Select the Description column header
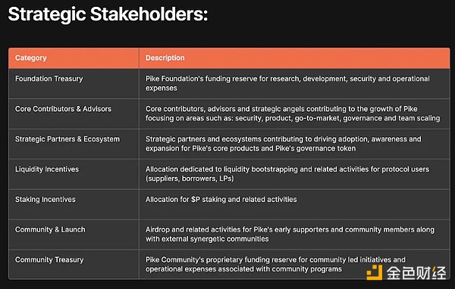 165,58
